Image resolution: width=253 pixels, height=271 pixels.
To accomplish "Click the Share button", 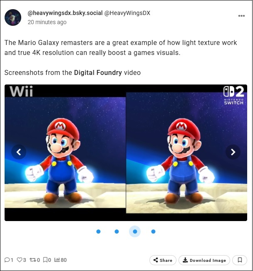I will pos(163,260).
